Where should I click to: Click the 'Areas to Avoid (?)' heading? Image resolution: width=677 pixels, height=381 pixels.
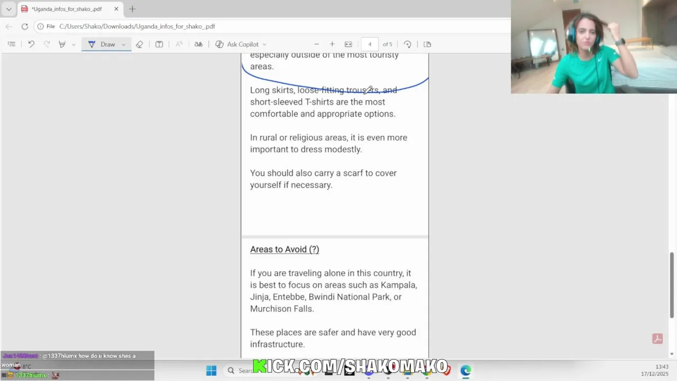285,249
